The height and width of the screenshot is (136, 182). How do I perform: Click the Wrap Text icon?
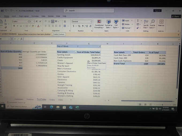click(65, 22)
